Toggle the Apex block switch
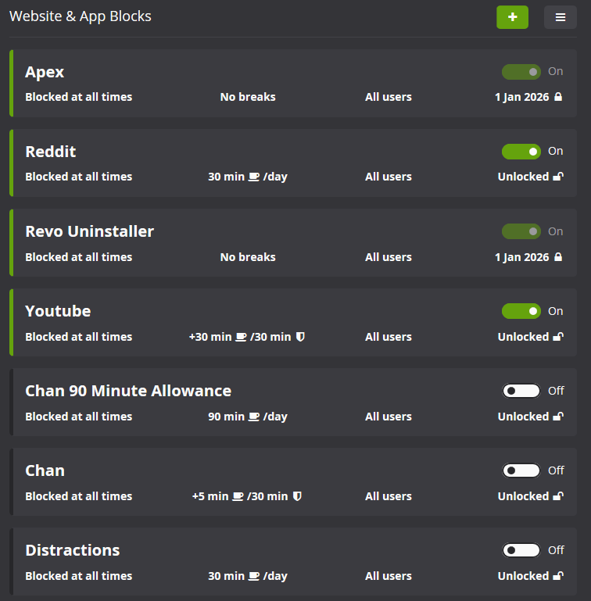Viewport: 591px width, 601px height. click(521, 72)
